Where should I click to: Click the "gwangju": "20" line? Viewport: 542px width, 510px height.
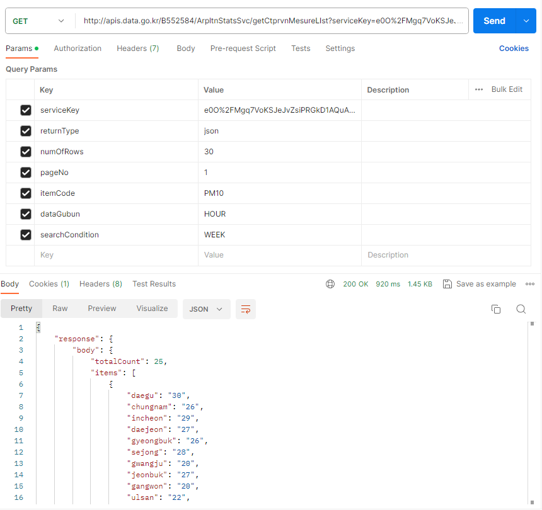pos(163,463)
